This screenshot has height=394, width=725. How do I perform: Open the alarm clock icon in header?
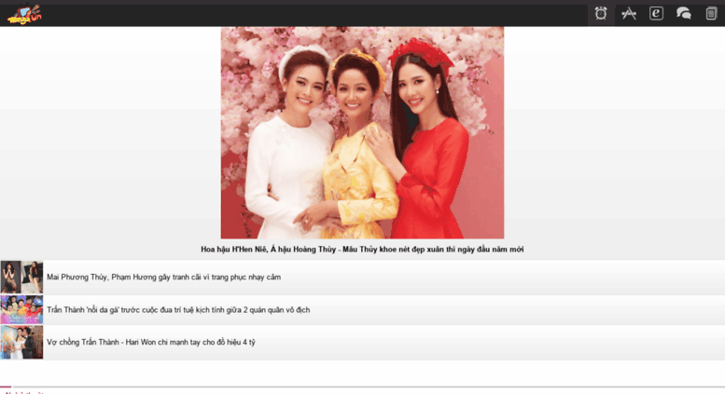pyautogui.click(x=601, y=13)
